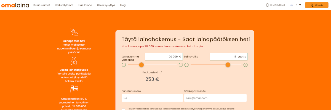
Task: Decrease loan amount with minus button
Action: (x=124, y=65)
